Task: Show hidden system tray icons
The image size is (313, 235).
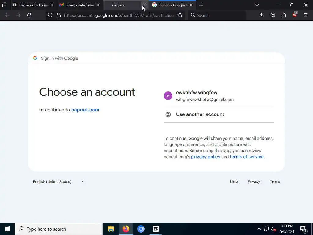Action: pyautogui.click(x=259, y=229)
